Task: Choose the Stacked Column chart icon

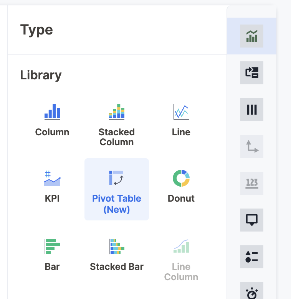Action: click(x=117, y=112)
